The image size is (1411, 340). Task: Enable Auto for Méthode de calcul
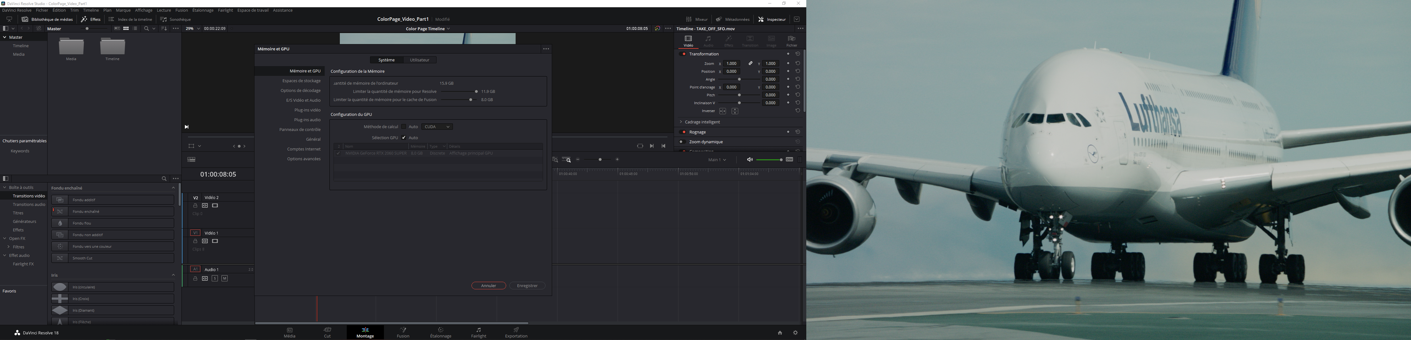click(x=404, y=127)
